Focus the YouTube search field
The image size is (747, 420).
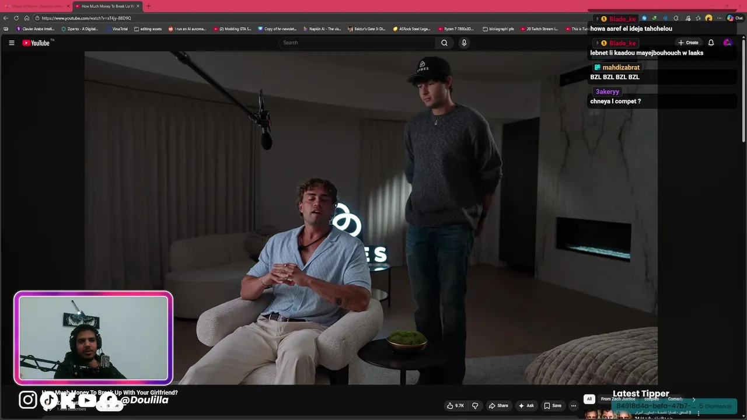(x=356, y=43)
